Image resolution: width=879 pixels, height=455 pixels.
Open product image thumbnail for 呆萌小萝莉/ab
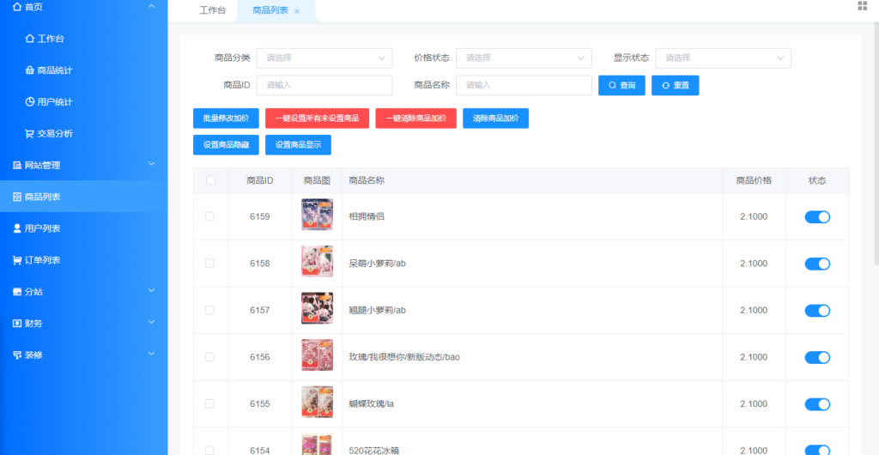[317, 261]
